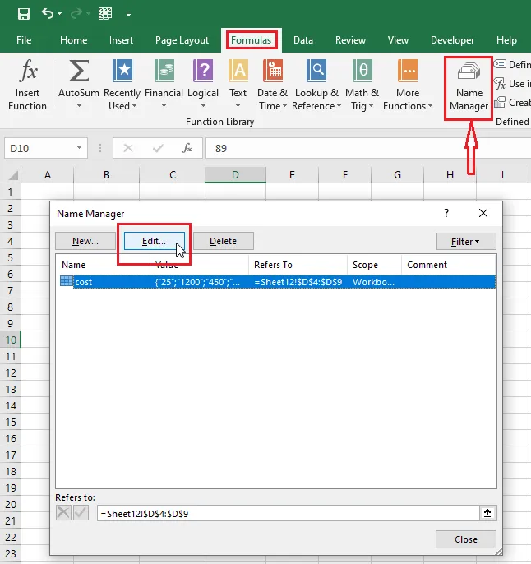The width and height of the screenshot is (531, 564).
Task: Click the formula bar showing 89
Action: point(368,148)
